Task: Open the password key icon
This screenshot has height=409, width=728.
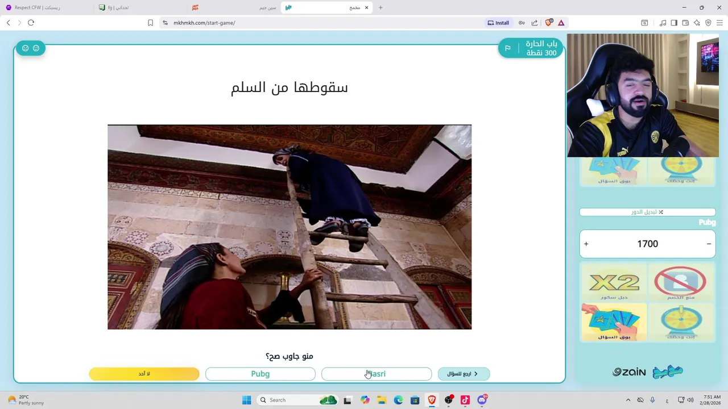Action: click(522, 23)
